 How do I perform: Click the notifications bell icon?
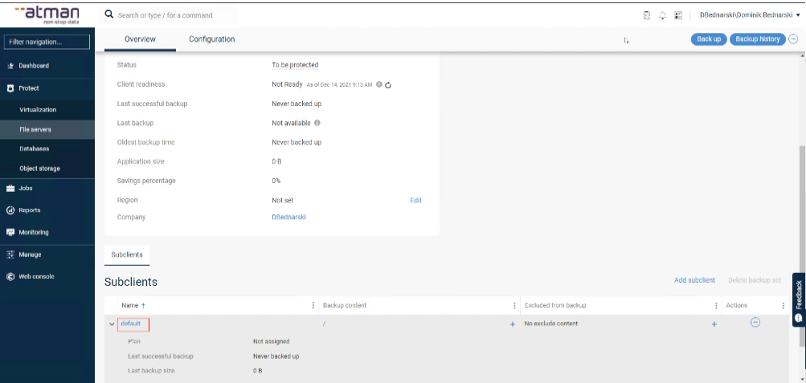pos(663,15)
